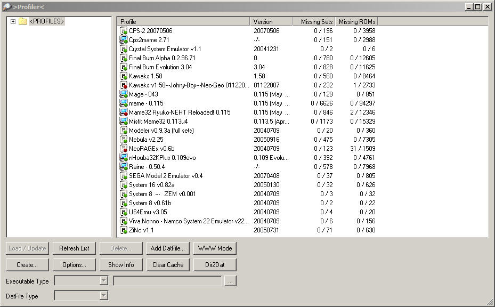
Task: Click the PROFILES folder icon in tree
Action: 23,21
